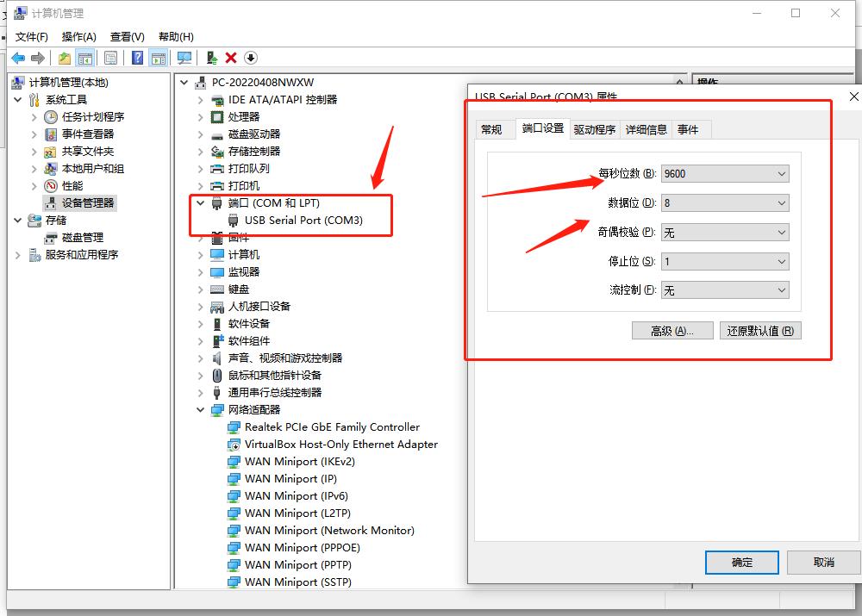Switch to the 详细信息 tab

click(x=647, y=129)
